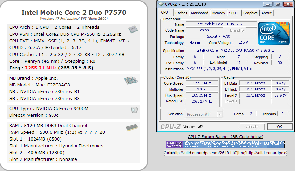
Task: Click the OK button in CPU-Z
Action: click(x=280, y=127)
